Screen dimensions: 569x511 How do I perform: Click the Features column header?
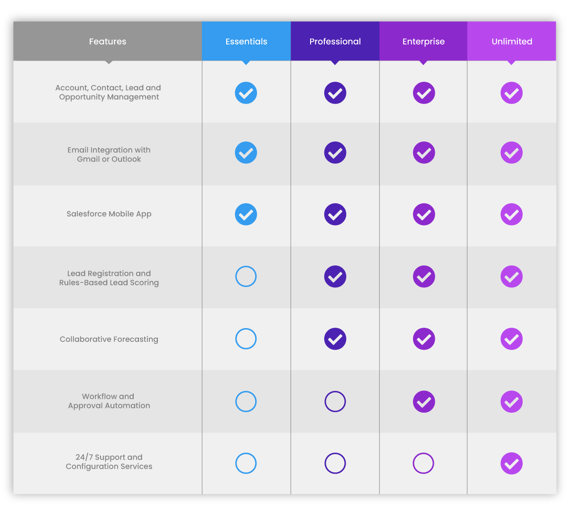[x=108, y=41]
